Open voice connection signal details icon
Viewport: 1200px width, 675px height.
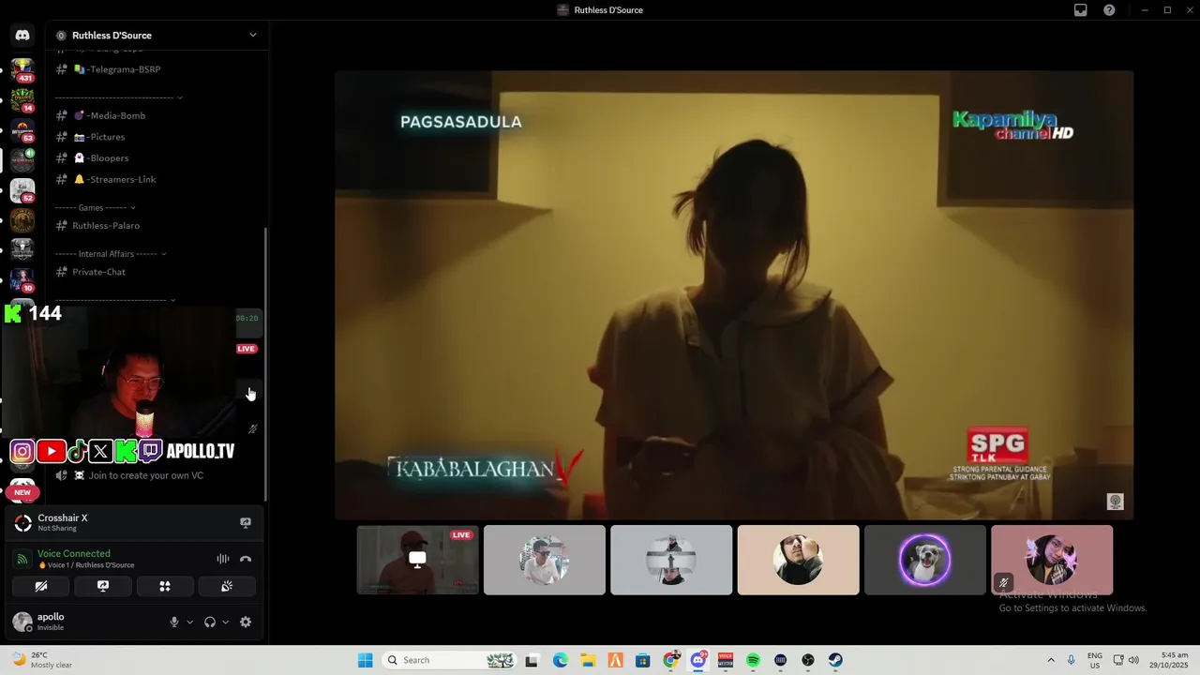(x=22, y=559)
